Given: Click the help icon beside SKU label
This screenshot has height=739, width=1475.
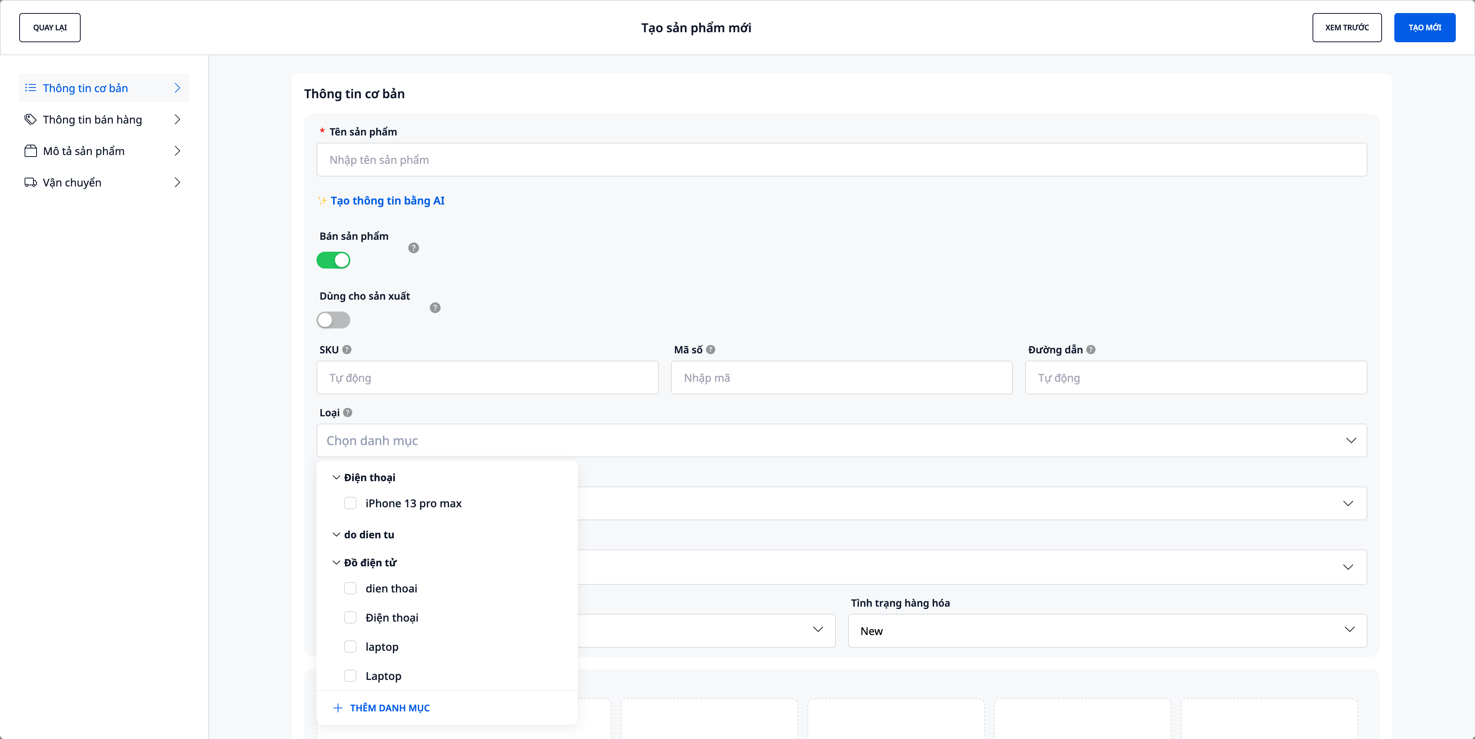Looking at the screenshot, I should (x=347, y=350).
